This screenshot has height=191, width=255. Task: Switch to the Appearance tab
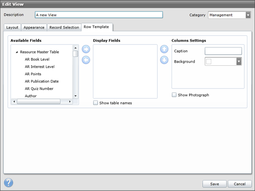34,28
